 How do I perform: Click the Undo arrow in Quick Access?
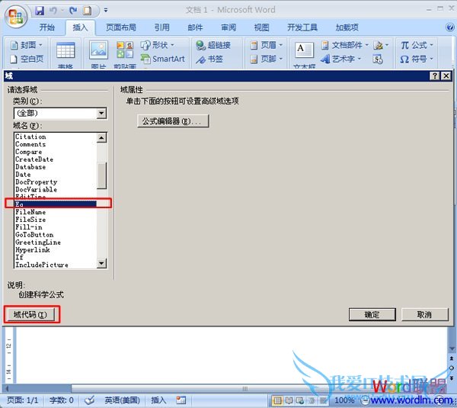point(53,11)
